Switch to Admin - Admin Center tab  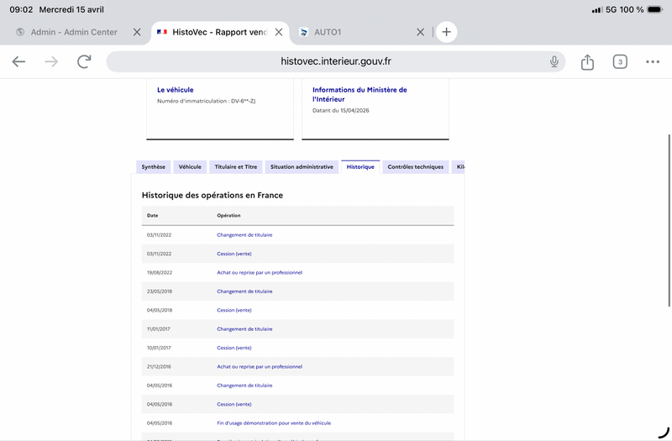pyautogui.click(x=74, y=32)
